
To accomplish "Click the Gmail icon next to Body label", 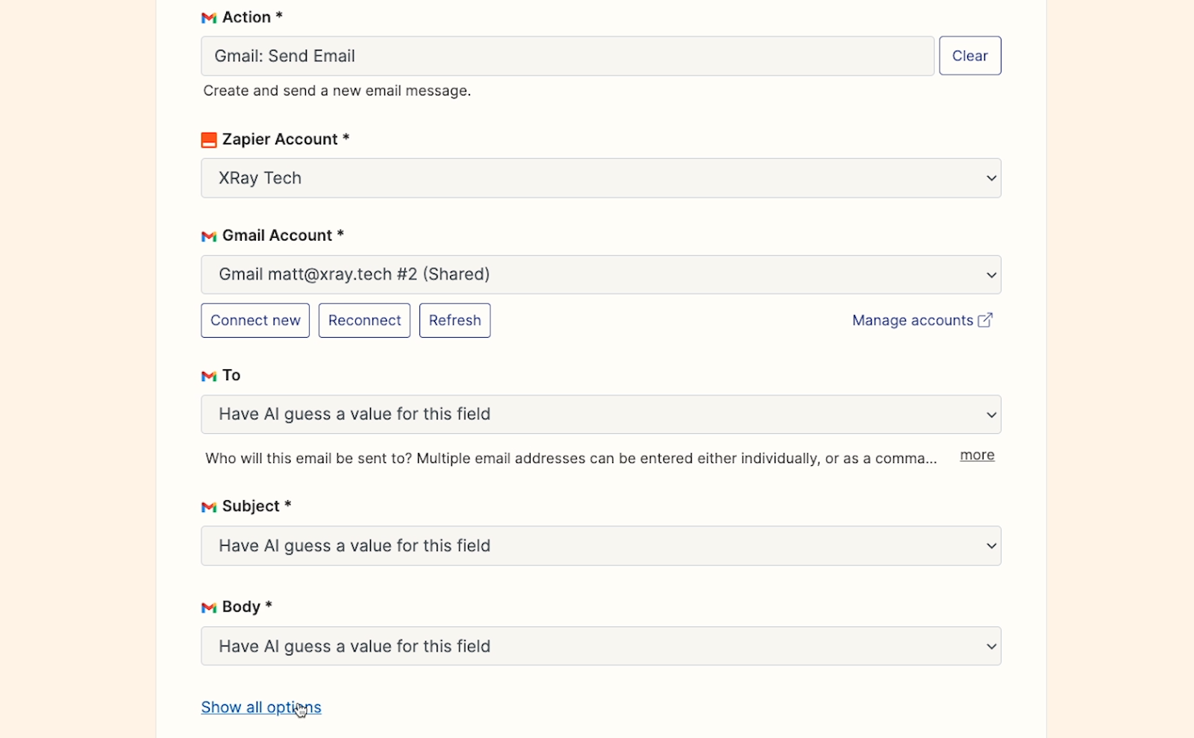I will (x=208, y=608).
